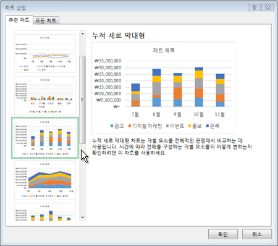Image resolution: width=278 pixels, height=246 pixels.
Task: Click the 판촉 legend entry
Action: 213,126
